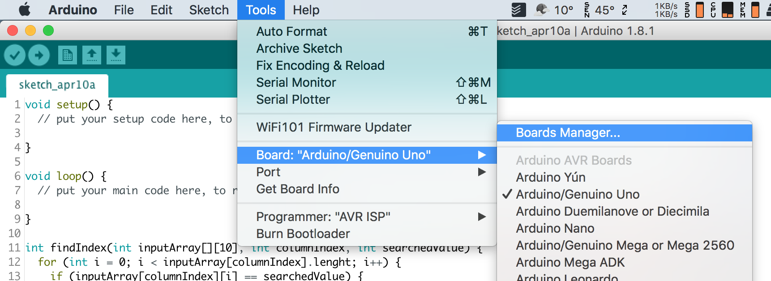Choose Arduino Yún as the board
The image size is (771, 281).
551,177
